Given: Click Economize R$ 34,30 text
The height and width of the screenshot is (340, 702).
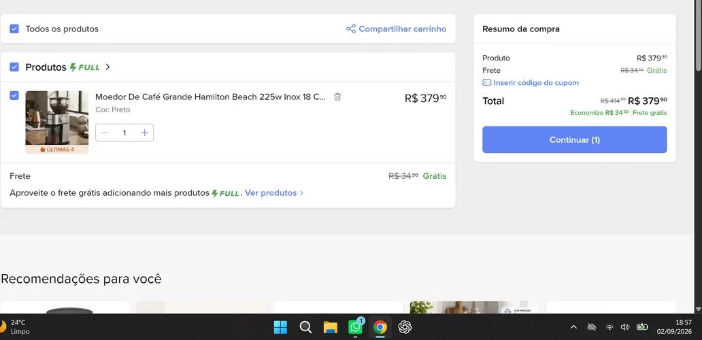Looking at the screenshot, I should click(599, 113).
